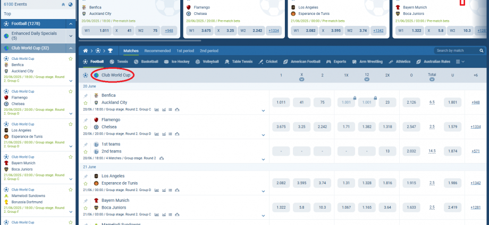This screenshot has height=225, width=489.
Task: Select Esports in the sports bar
Action: coord(336,62)
